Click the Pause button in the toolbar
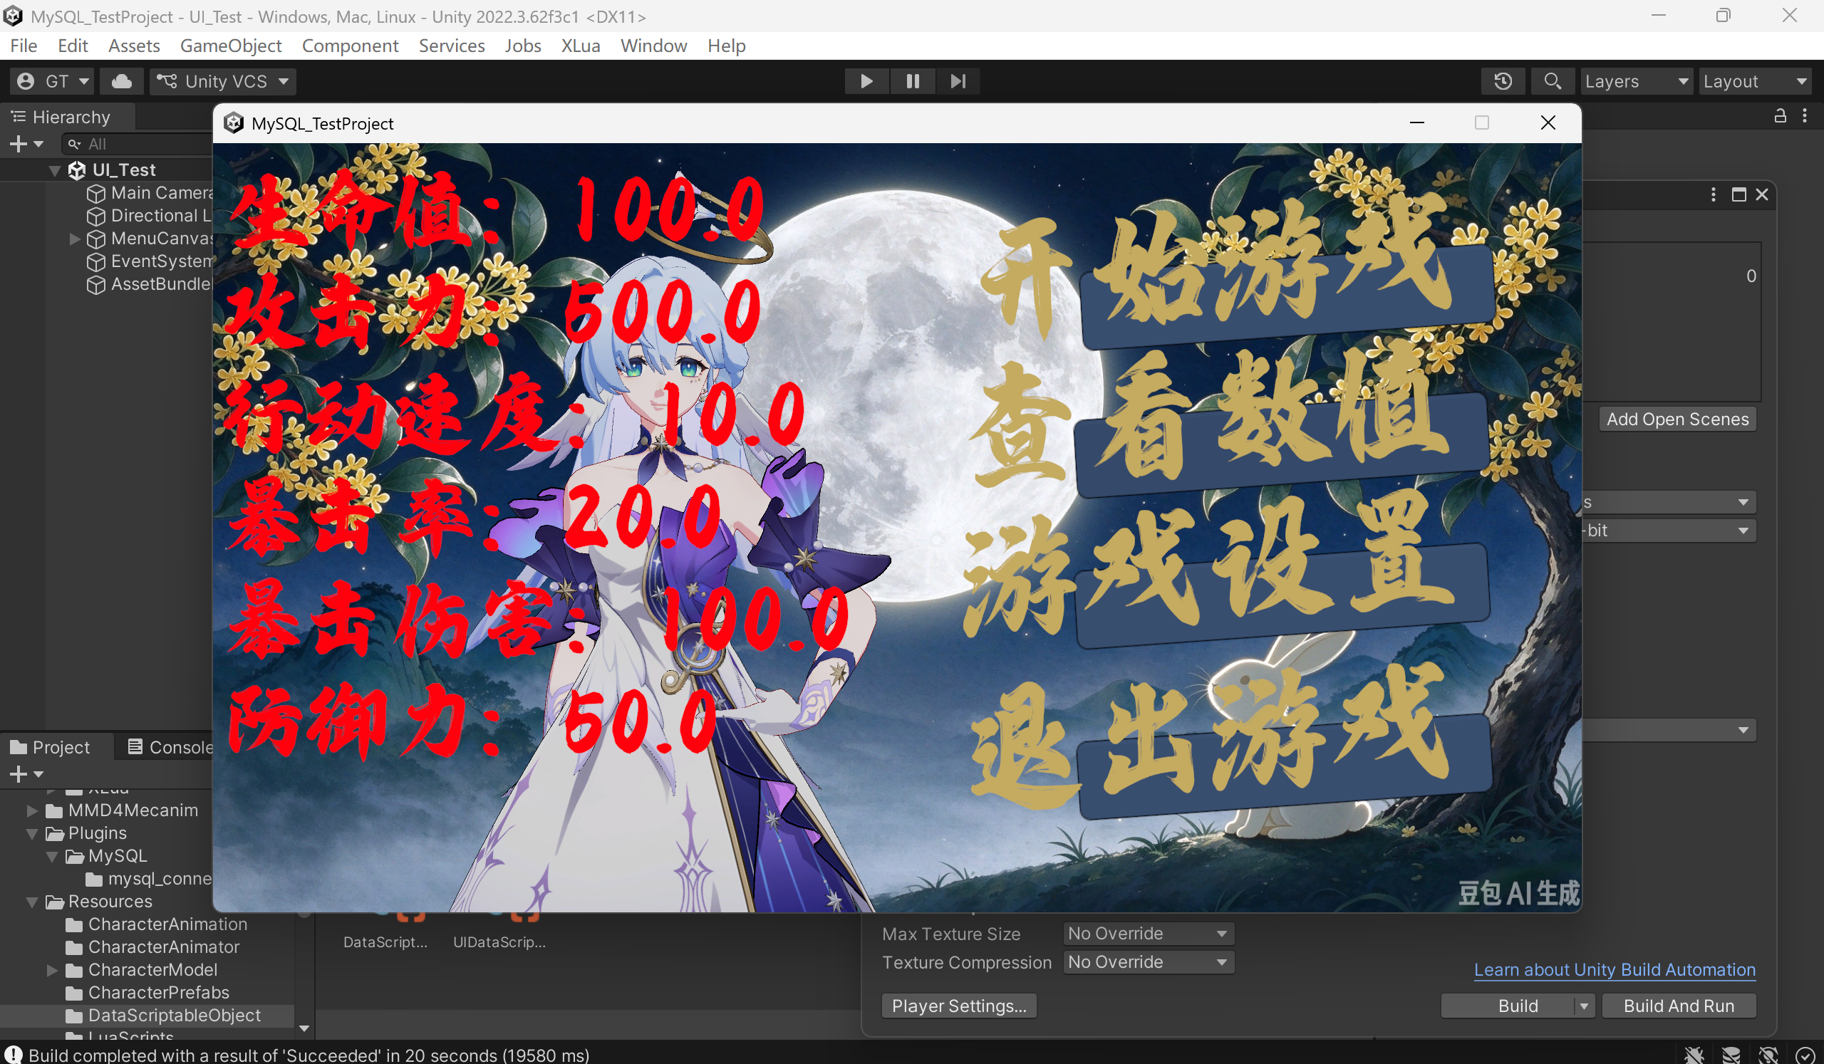 coord(913,81)
